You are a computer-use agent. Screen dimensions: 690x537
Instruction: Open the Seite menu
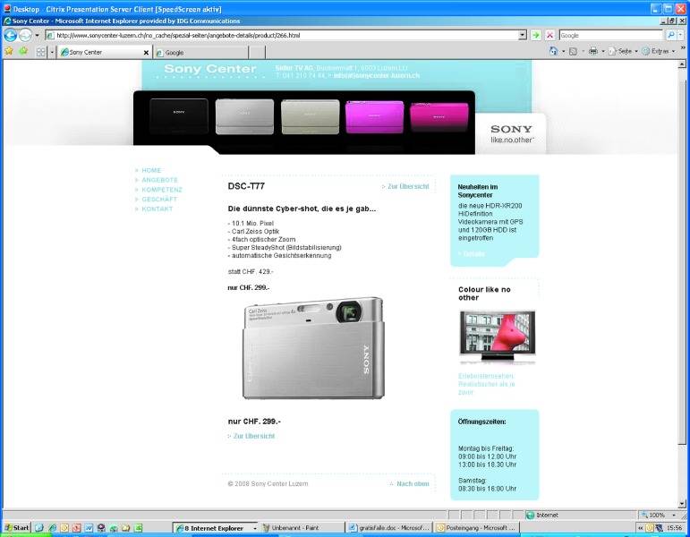623,52
